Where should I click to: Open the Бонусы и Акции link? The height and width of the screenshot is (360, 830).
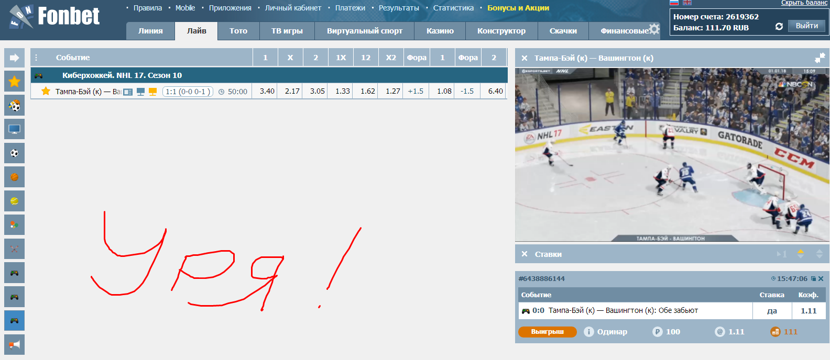click(x=518, y=8)
